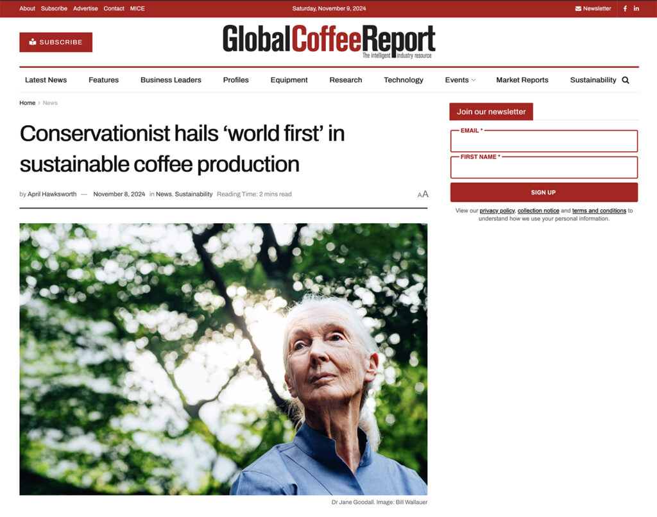Click the Global Coffee Report logo

coord(328,41)
